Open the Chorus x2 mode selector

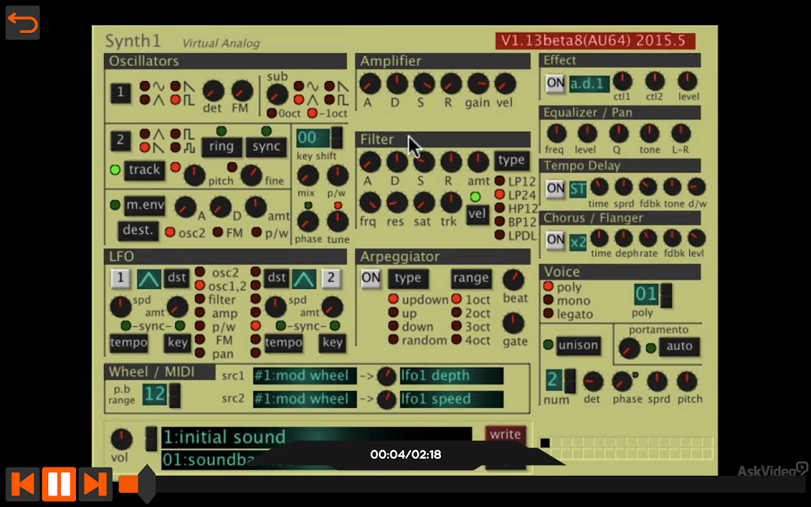point(578,241)
